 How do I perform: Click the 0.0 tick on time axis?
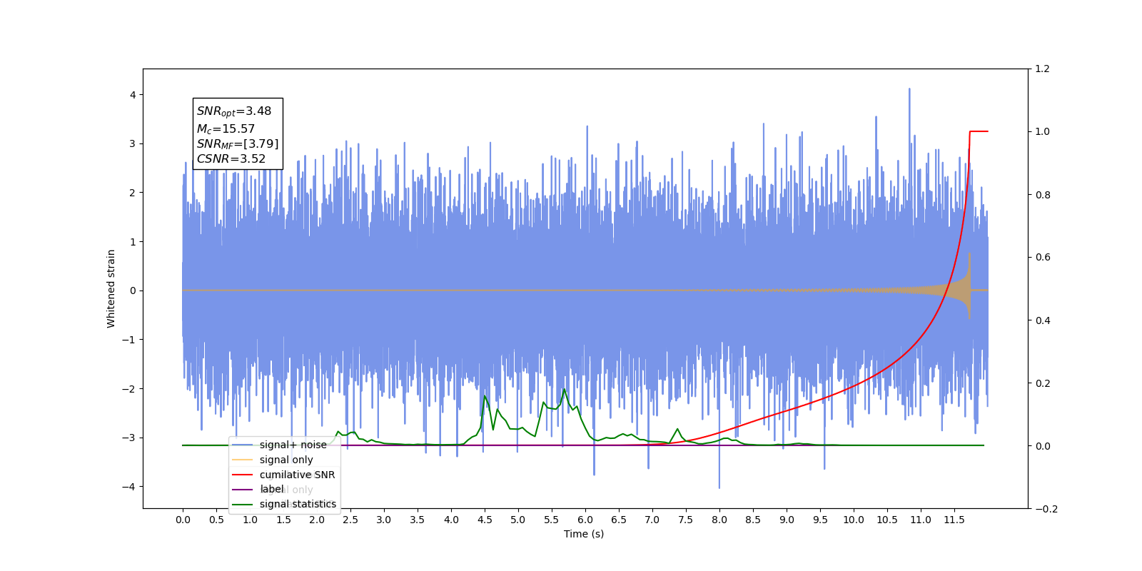[x=183, y=520]
